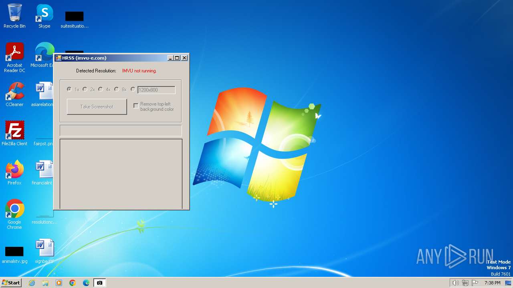Viewport: 513px width, 288px height.
Task: Open Internet Explorer from the taskbar
Action: pyautogui.click(x=32, y=283)
